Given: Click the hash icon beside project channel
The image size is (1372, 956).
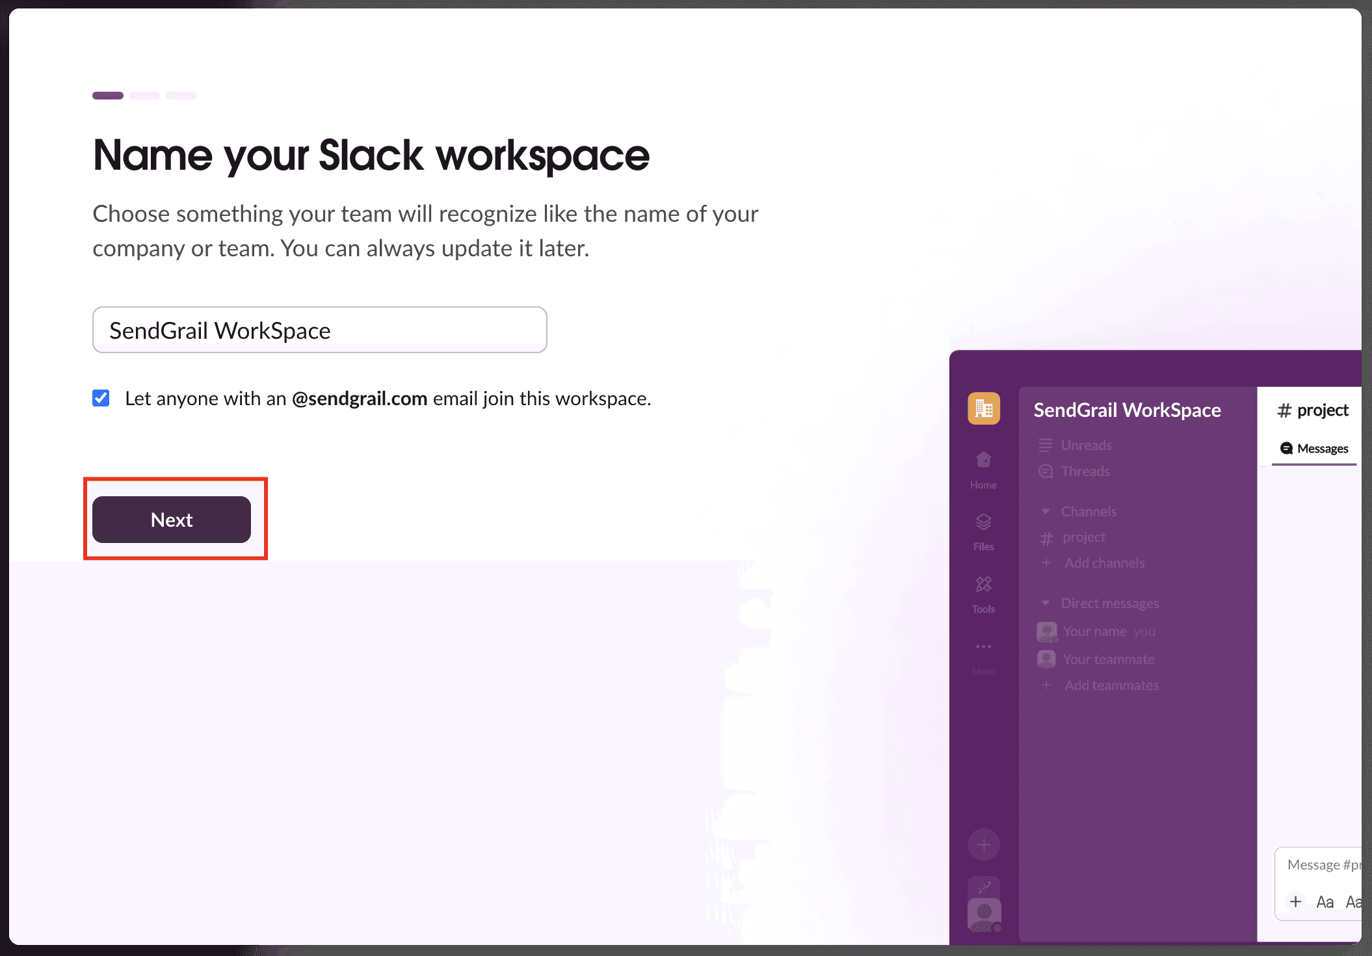Looking at the screenshot, I should tap(1046, 538).
